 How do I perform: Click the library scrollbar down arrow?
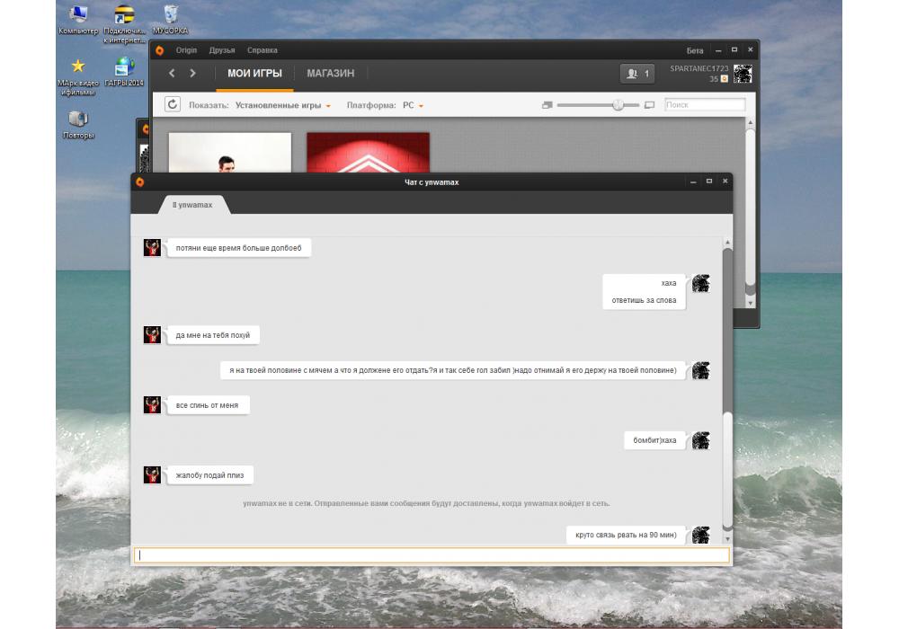pos(750,303)
